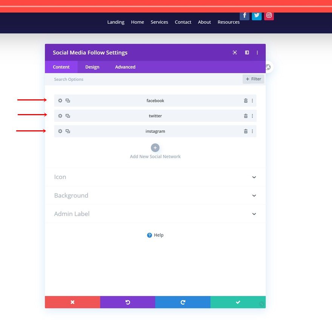This screenshot has height=332, width=332.
Task: Open more options for instagram item
Action: pyautogui.click(x=252, y=131)
